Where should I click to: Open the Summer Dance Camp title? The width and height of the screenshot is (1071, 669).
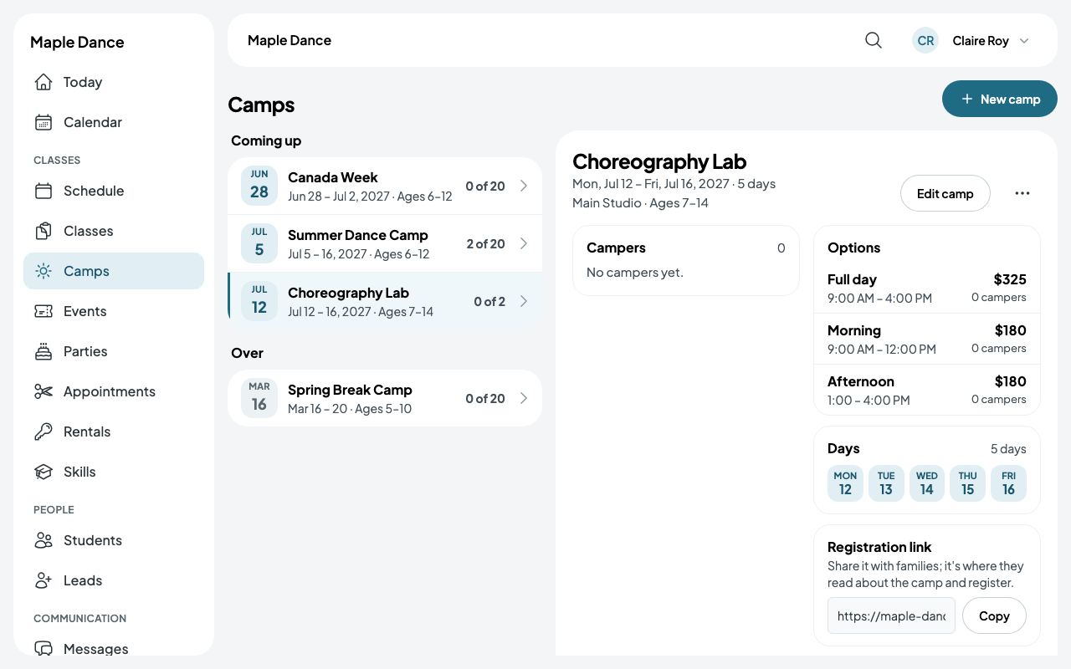358,235
